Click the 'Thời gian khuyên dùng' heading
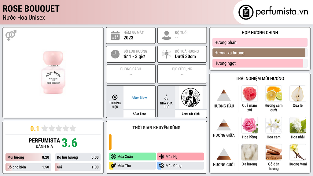313x176 pixels. tap(156, 128)
